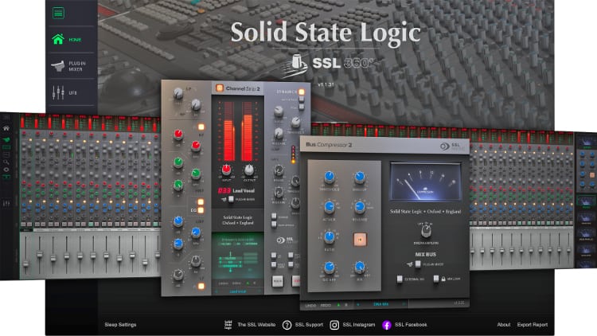Toggle Bus Compressor IN button
Screen dimensions: 597x336
(x=360, y=240)
